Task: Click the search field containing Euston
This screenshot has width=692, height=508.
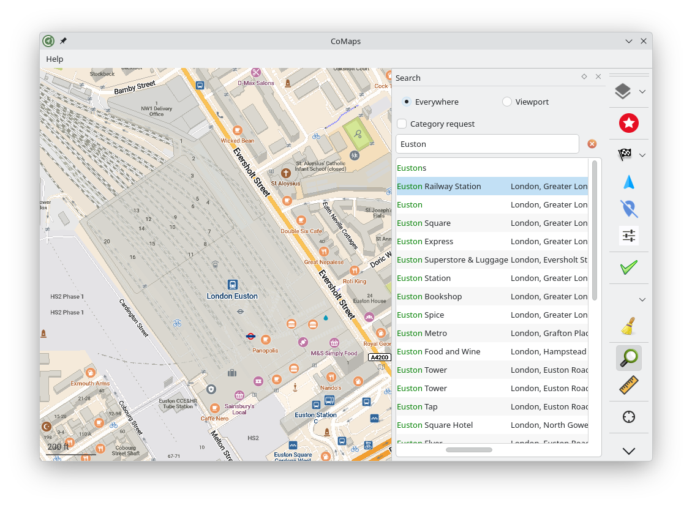Action: (x=487, y=144)
